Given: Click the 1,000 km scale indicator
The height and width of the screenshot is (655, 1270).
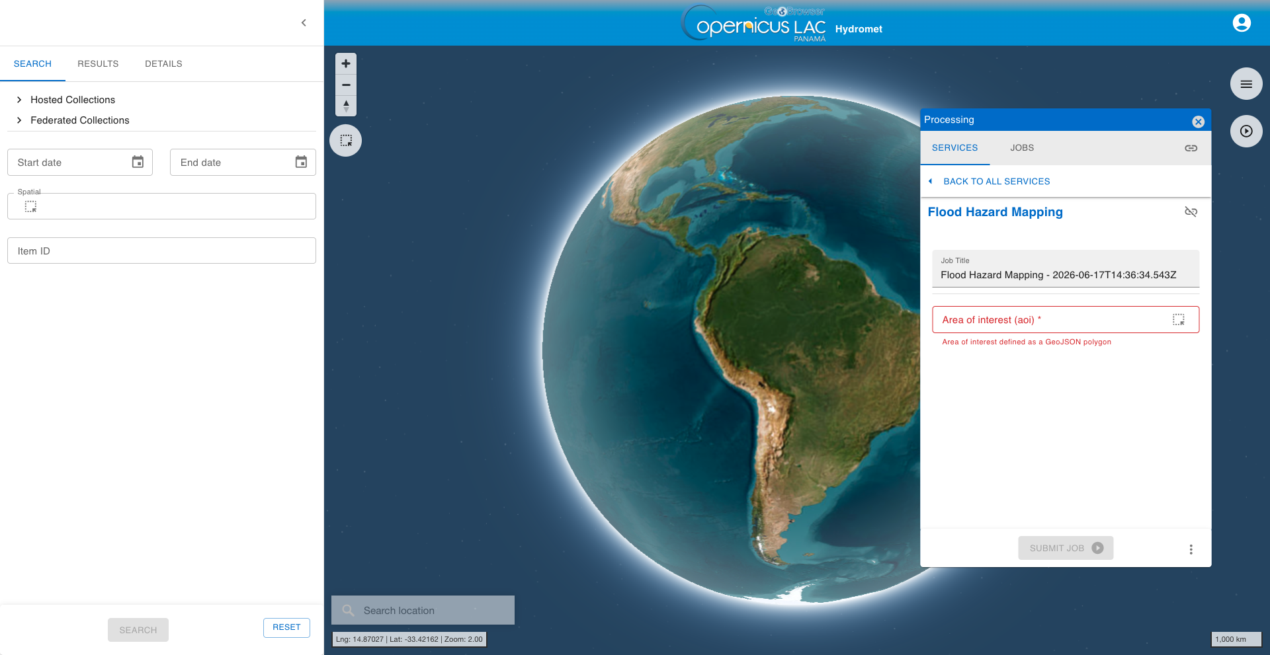Looking at the screenshot, I should click(1236, 639).
